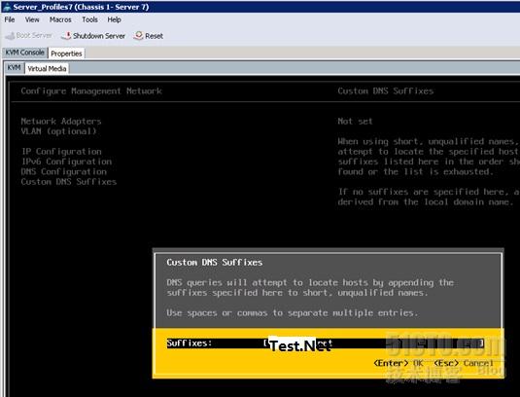This screenshot has height=397, width=520.
Task: Open the Tools menu
Action: 89,19
